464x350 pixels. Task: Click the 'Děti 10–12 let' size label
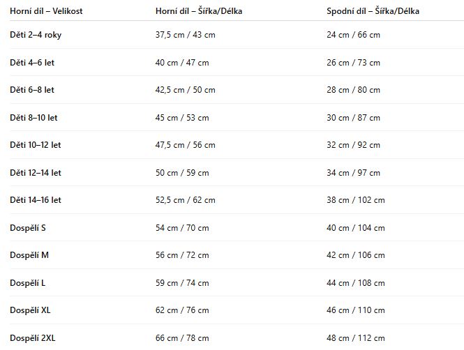36,145
